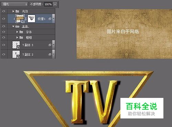This screenshot has width=172, height=127.
Task: Select the 纹理1 texture layer thumbnail
Action: click(20, 18)
